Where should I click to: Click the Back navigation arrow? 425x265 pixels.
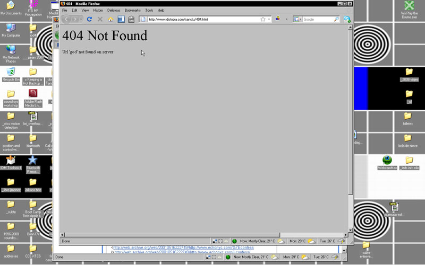(66, 20)
